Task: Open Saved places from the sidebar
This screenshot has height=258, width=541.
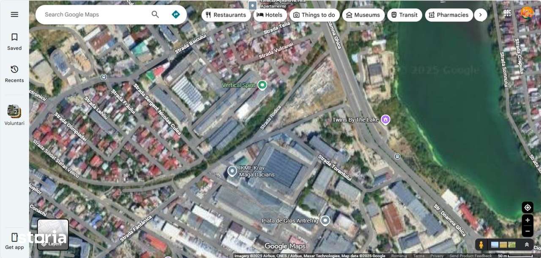Action: pyautogui.click(x=14, y=42)
